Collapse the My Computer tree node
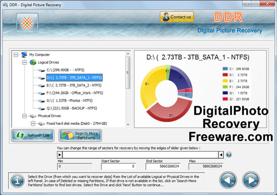 coord(16,55)
